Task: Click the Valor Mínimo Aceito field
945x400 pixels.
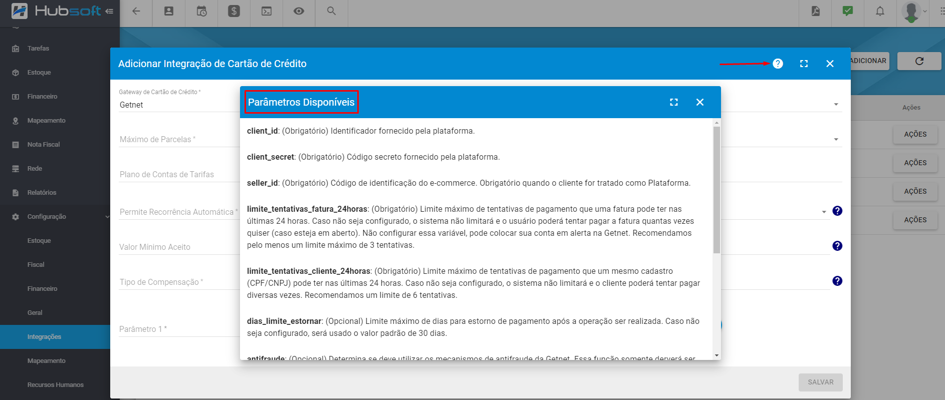Action: pos(179,247)
